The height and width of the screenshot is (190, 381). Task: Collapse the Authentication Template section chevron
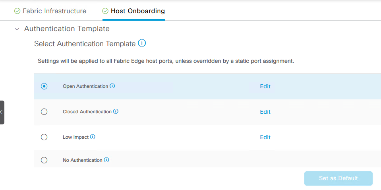[17, 29]
